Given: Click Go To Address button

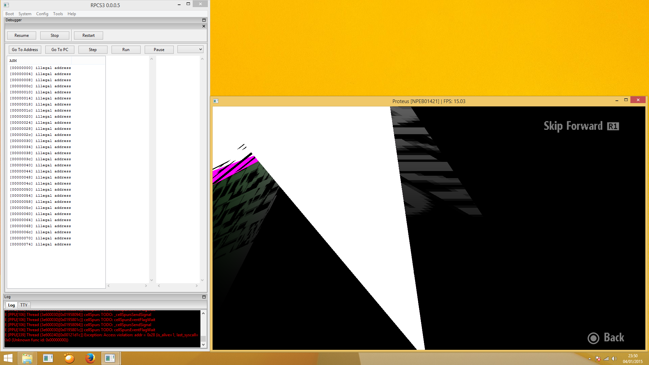Looking at the screenshot, I should (25, 50).
